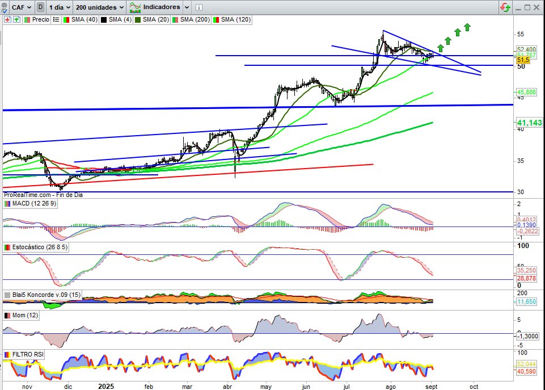Click the red down-arrow icon beside Precio
Screen dimensions: 545x390
coord(7,19)
